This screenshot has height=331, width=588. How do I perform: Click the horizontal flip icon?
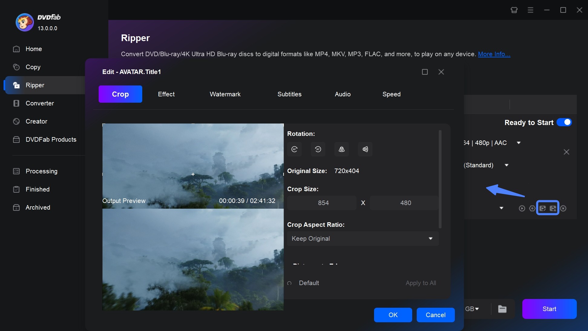[341, 149]
